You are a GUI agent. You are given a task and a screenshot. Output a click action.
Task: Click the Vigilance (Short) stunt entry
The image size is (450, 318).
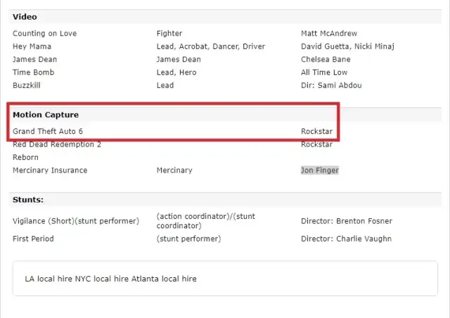coord(76,221)
